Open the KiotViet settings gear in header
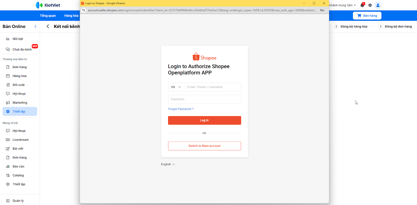The image size is (417, 205). tap(370, 5)
